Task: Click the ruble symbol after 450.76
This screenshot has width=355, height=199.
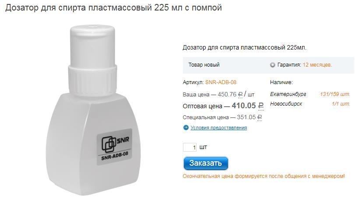Action: [x=240, y=94]
